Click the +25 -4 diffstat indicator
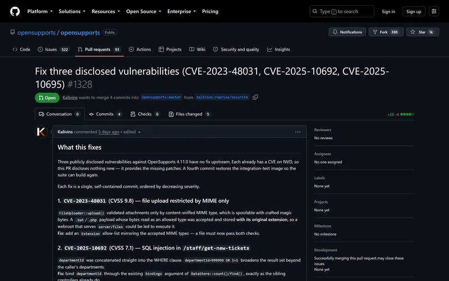This screenshot has height=281, width=449. click(x=400, y=115)
